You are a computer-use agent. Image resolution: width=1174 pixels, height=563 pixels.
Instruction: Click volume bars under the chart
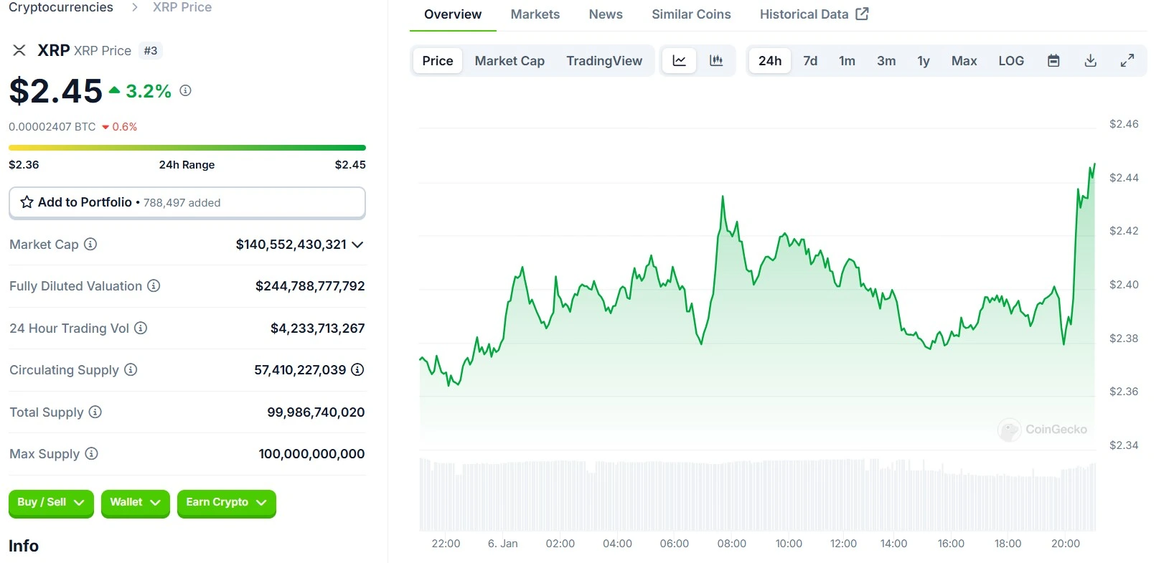coord(757,496)
